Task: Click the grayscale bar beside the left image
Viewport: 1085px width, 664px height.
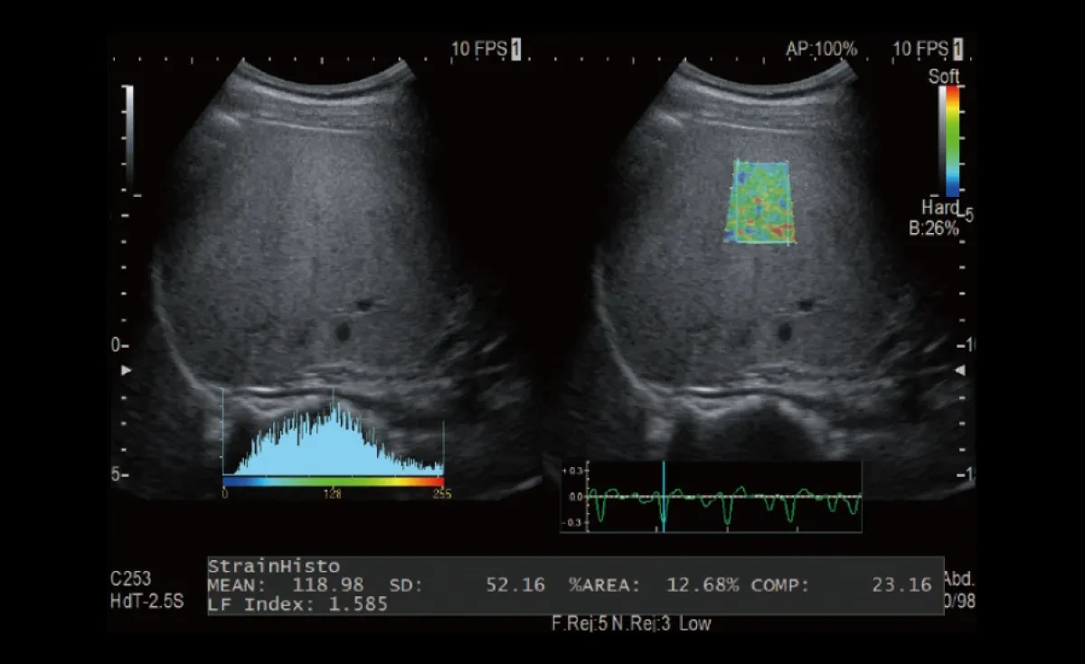Action: pos(129,139)
